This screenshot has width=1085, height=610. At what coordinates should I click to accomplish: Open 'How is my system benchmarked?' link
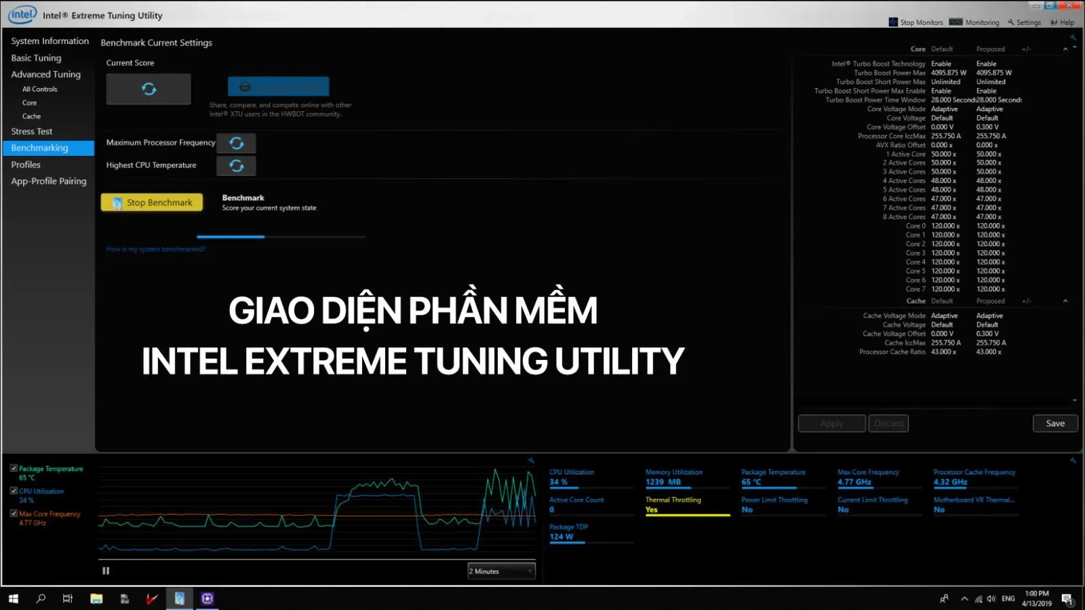click(156, 249)
